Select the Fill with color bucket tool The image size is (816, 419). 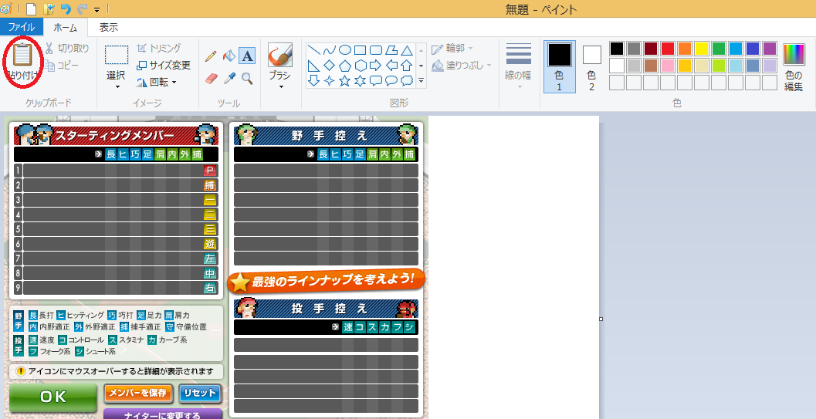tap(229, 56)
